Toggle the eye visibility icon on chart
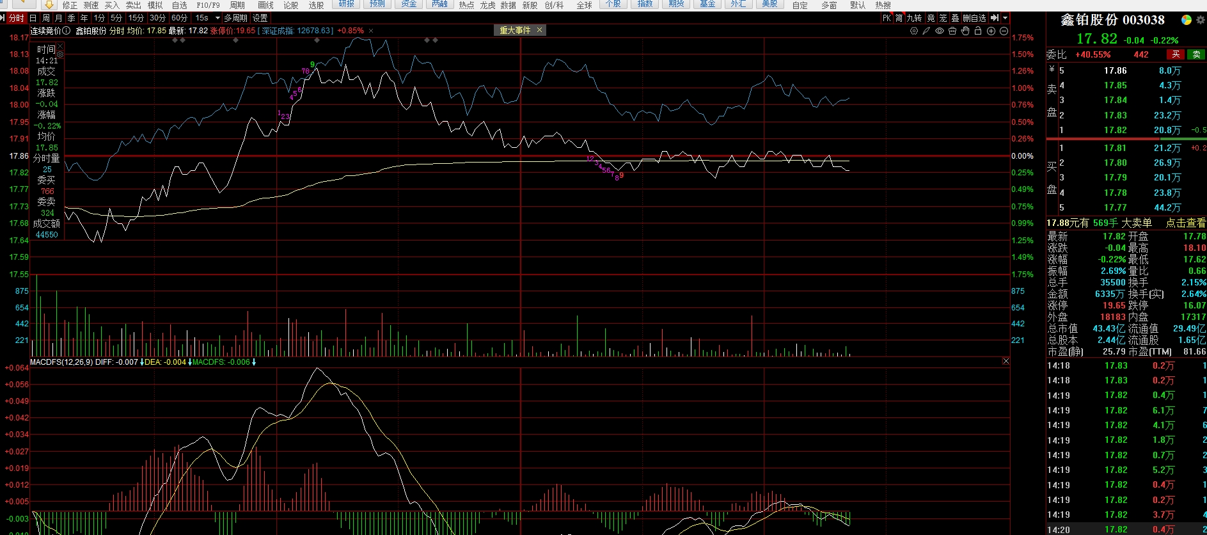Viewport: 1207px width, 535px height. click(x=940, y=31)
